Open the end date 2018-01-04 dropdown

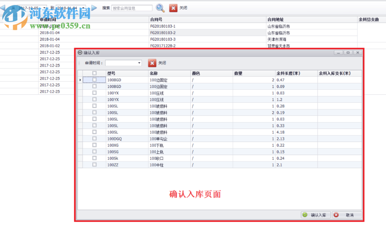pyautogui.click(x=83, y=8)
